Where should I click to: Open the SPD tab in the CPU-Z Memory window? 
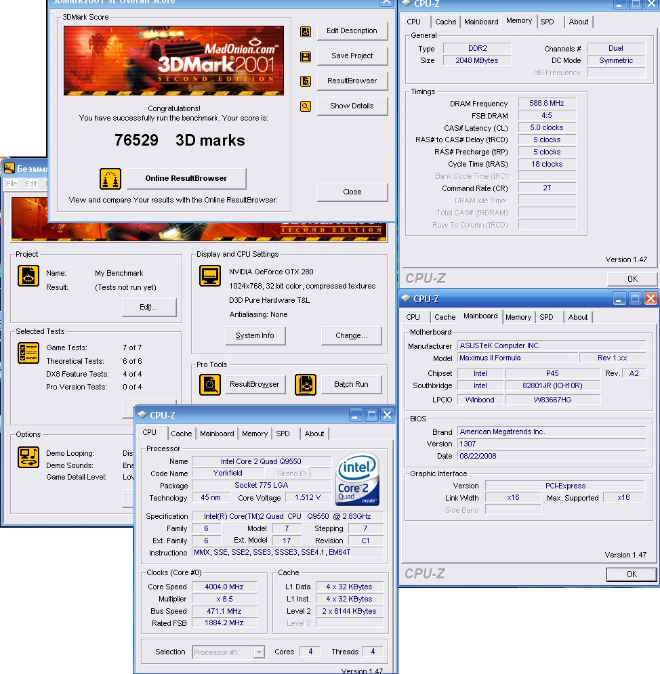pyautogui.click(x=547, y=22)
